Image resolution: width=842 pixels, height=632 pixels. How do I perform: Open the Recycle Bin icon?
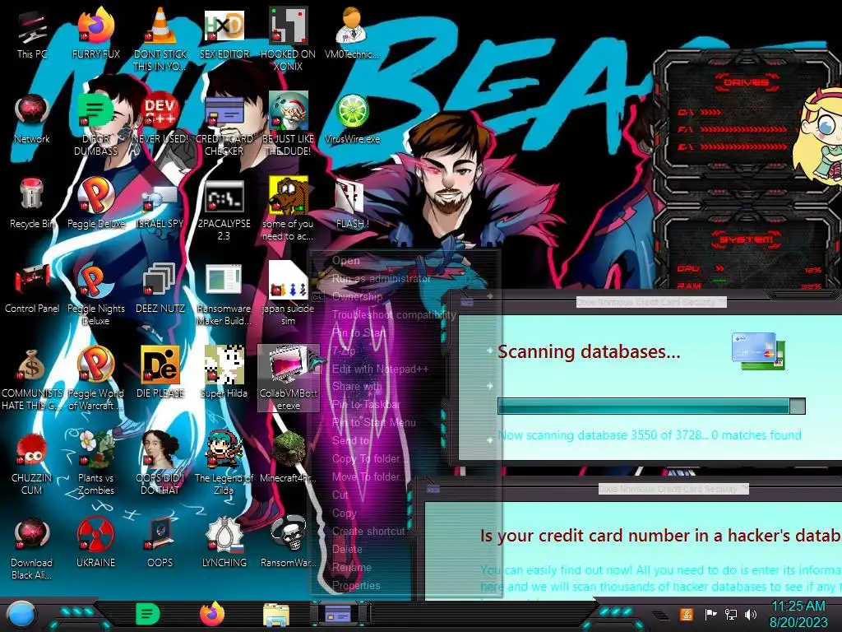[x=32, y=203]
